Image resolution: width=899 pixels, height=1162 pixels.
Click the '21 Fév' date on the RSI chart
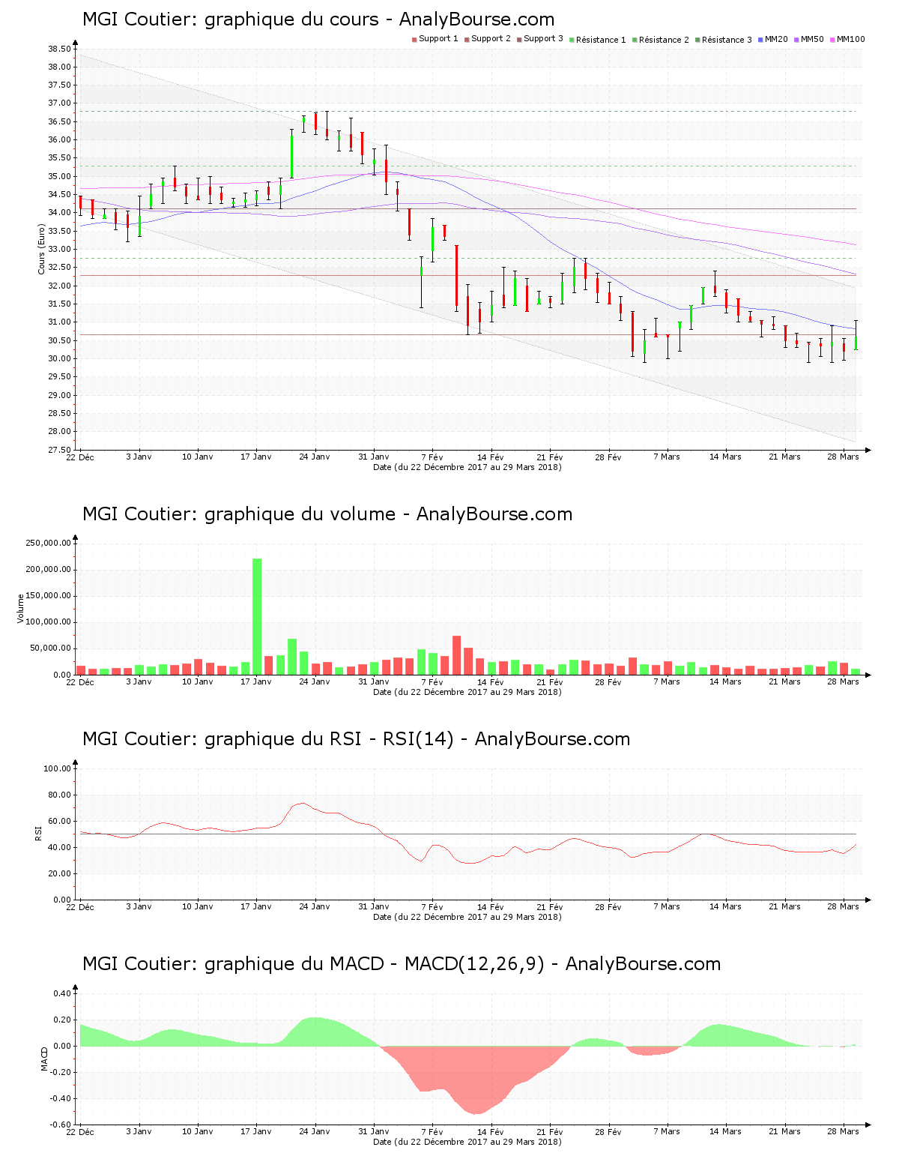tap(550, 906)
